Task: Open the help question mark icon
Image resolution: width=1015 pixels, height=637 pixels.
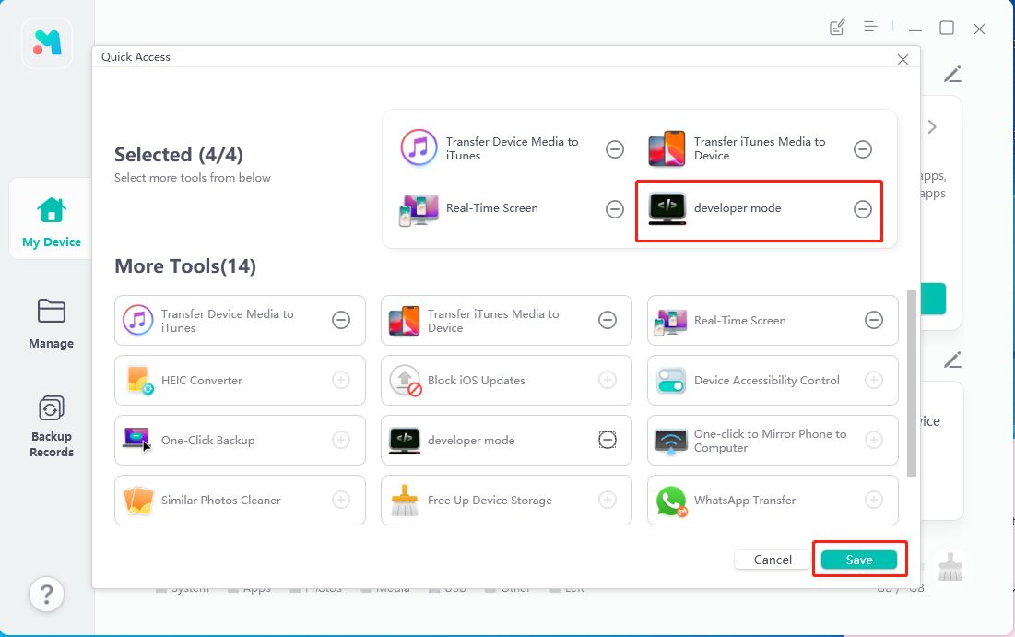Action: [46, 594]
